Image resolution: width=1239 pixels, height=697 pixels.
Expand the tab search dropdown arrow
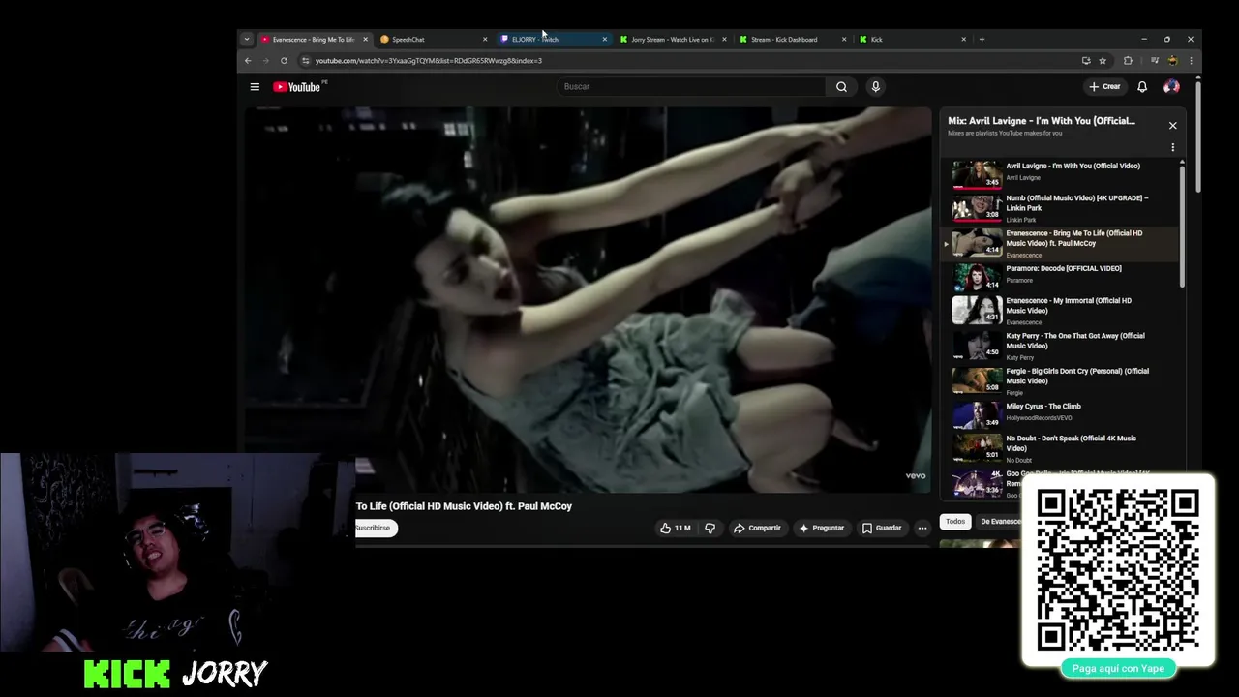(x=246, y=40)
